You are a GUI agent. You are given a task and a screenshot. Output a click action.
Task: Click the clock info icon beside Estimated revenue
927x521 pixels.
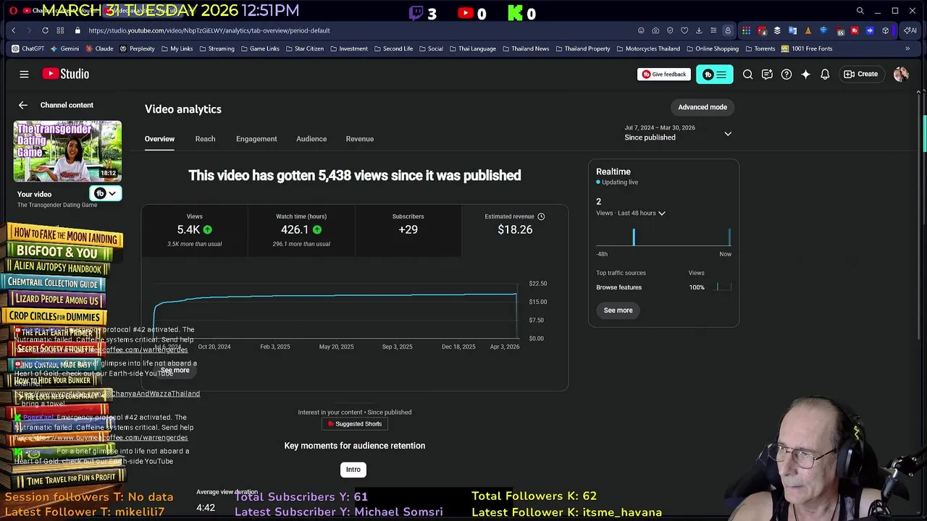click(x=541, y=216)
